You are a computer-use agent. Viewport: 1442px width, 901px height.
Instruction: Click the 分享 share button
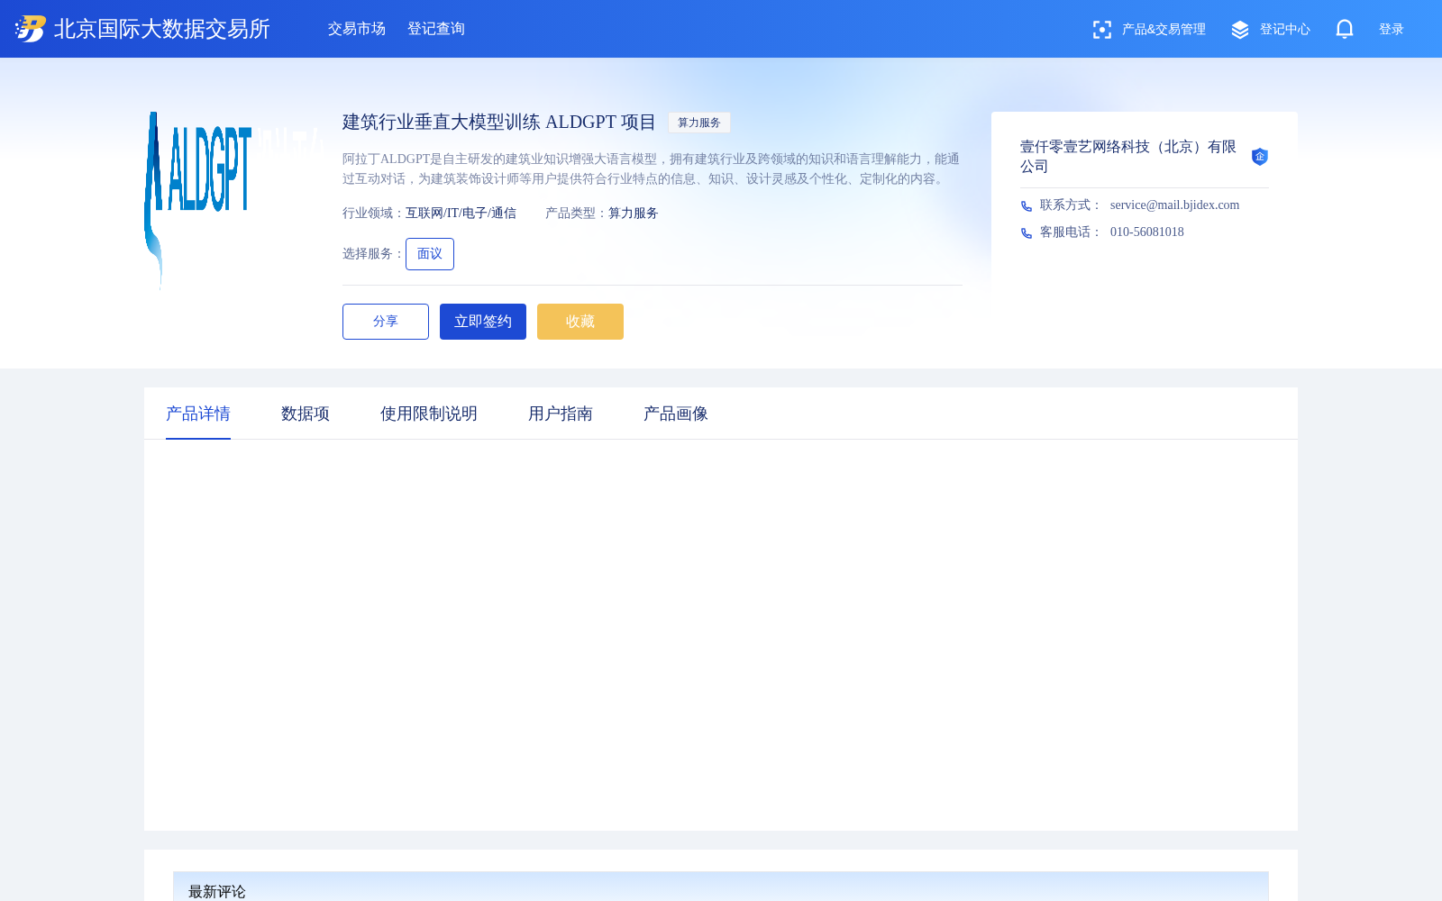tap(386, 322)
